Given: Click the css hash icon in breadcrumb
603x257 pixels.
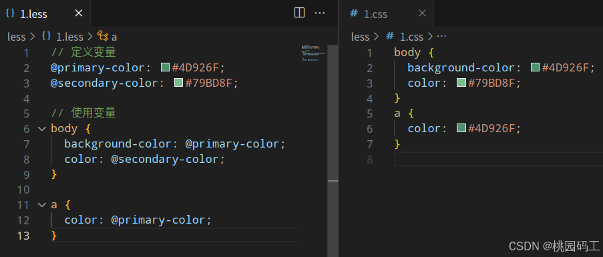Looking at the screenshot, I should click(x=389, y=36).
